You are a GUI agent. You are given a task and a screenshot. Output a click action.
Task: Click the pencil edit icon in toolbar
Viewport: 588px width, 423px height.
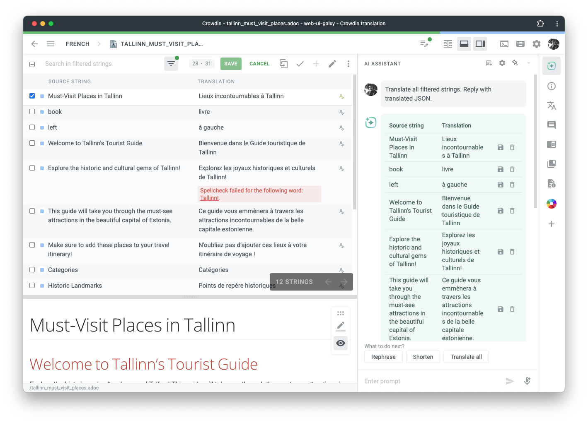tap(332, 64)
